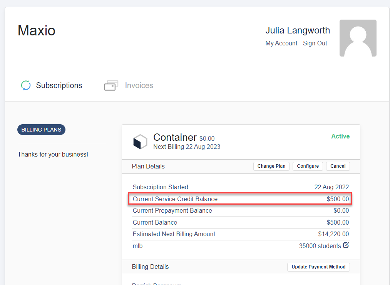Select the Current Service Credit Balance row
Screen dimensions: 390x285
point(240,199)
